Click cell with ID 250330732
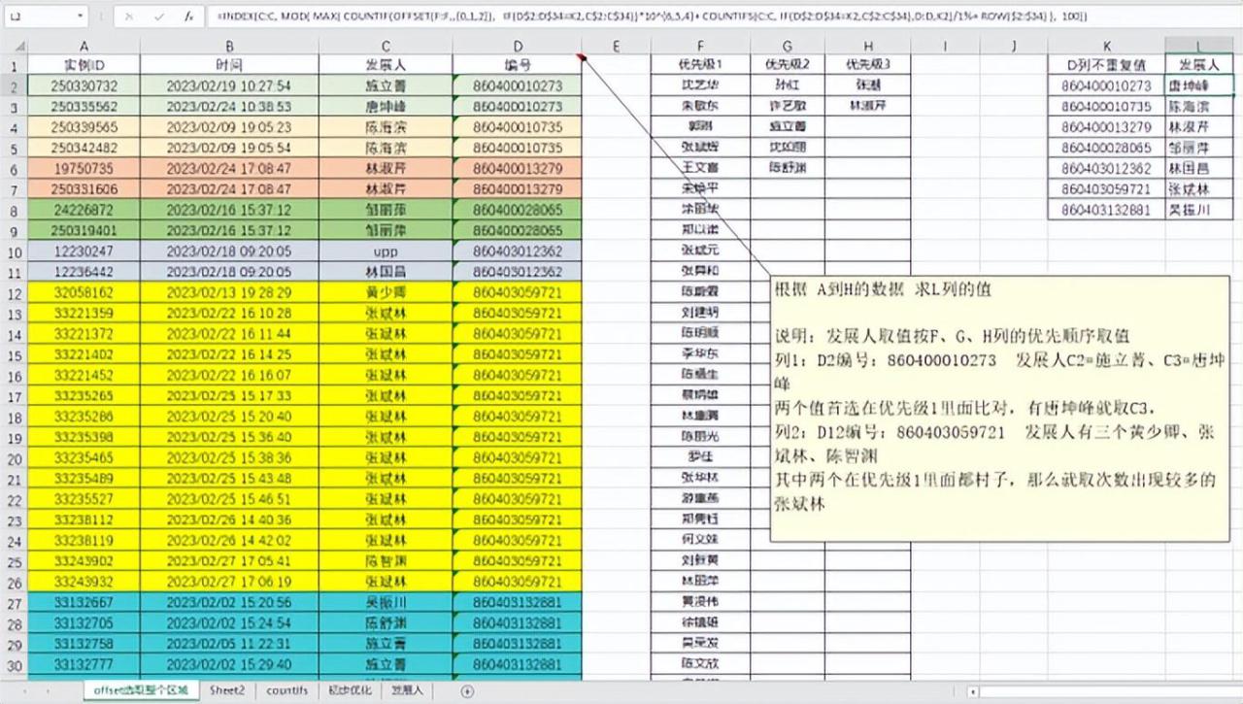The image size is (1243, 704). [x=84, y=85]
